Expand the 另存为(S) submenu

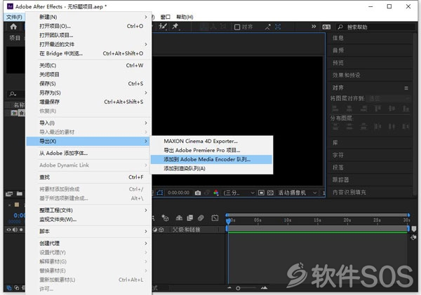pyautogui.click(x=88, y=92)
